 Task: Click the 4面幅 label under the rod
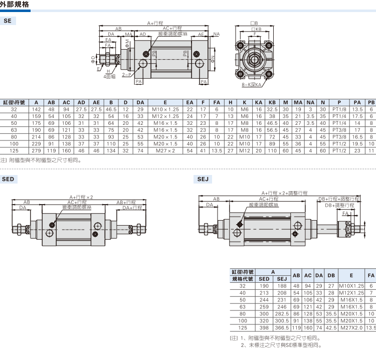click(x=108, y=77)
